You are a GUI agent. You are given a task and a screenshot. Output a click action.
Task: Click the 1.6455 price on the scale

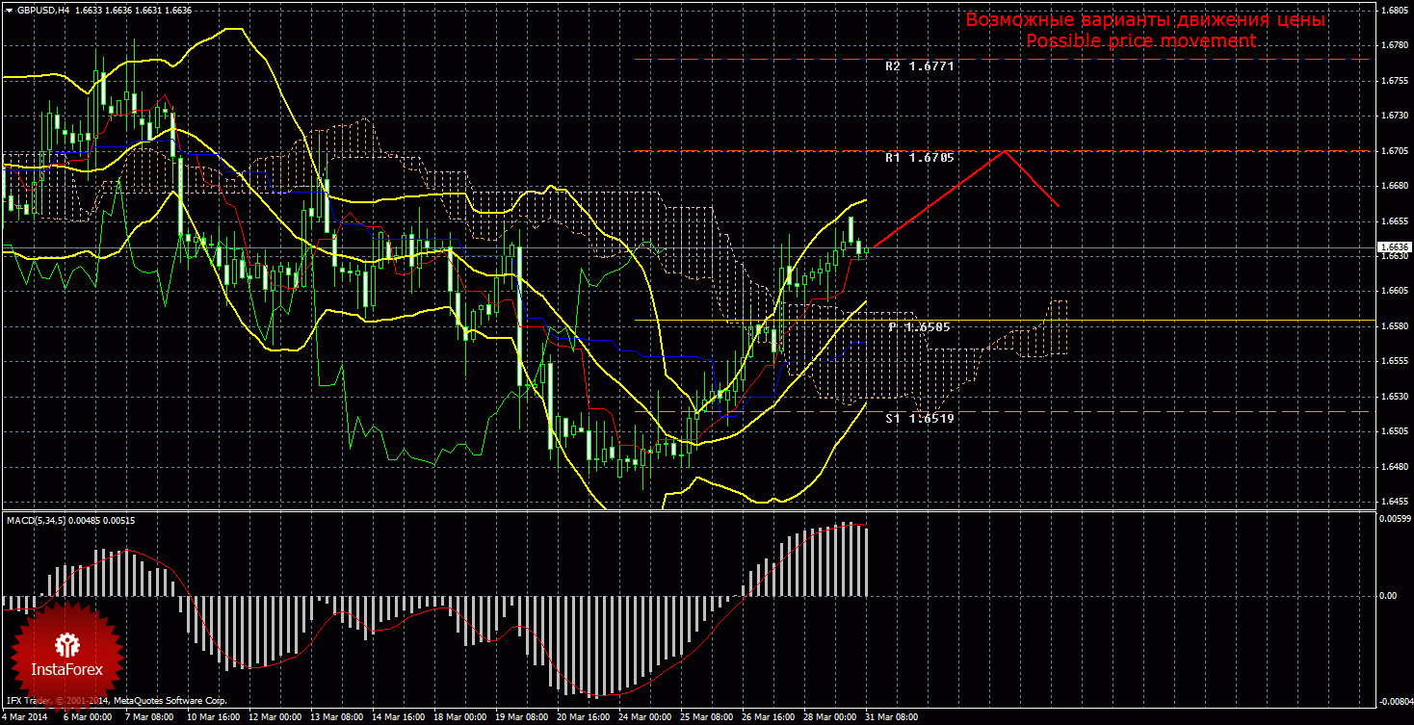[x=1395, y=502]
